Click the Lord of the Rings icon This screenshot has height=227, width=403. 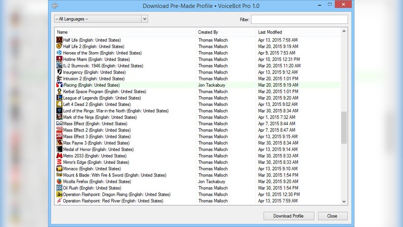[60, 111]
